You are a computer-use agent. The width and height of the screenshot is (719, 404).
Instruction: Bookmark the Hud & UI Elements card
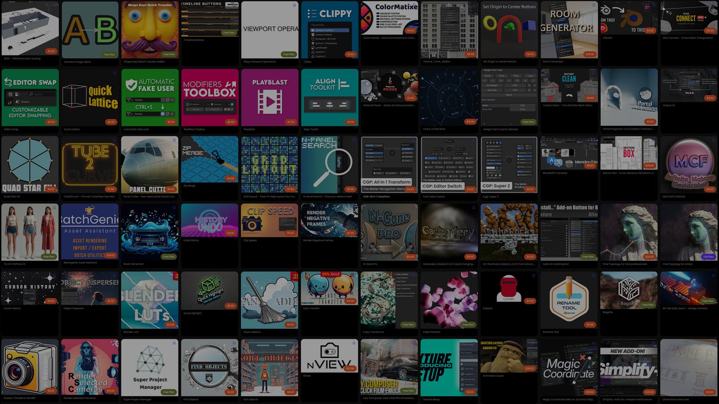pos(474,73)
